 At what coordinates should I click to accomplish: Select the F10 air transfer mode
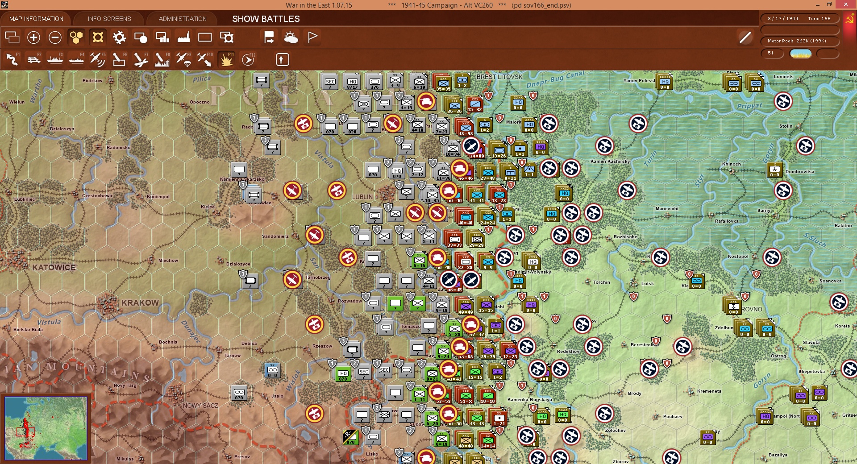(x=205, y=59)
